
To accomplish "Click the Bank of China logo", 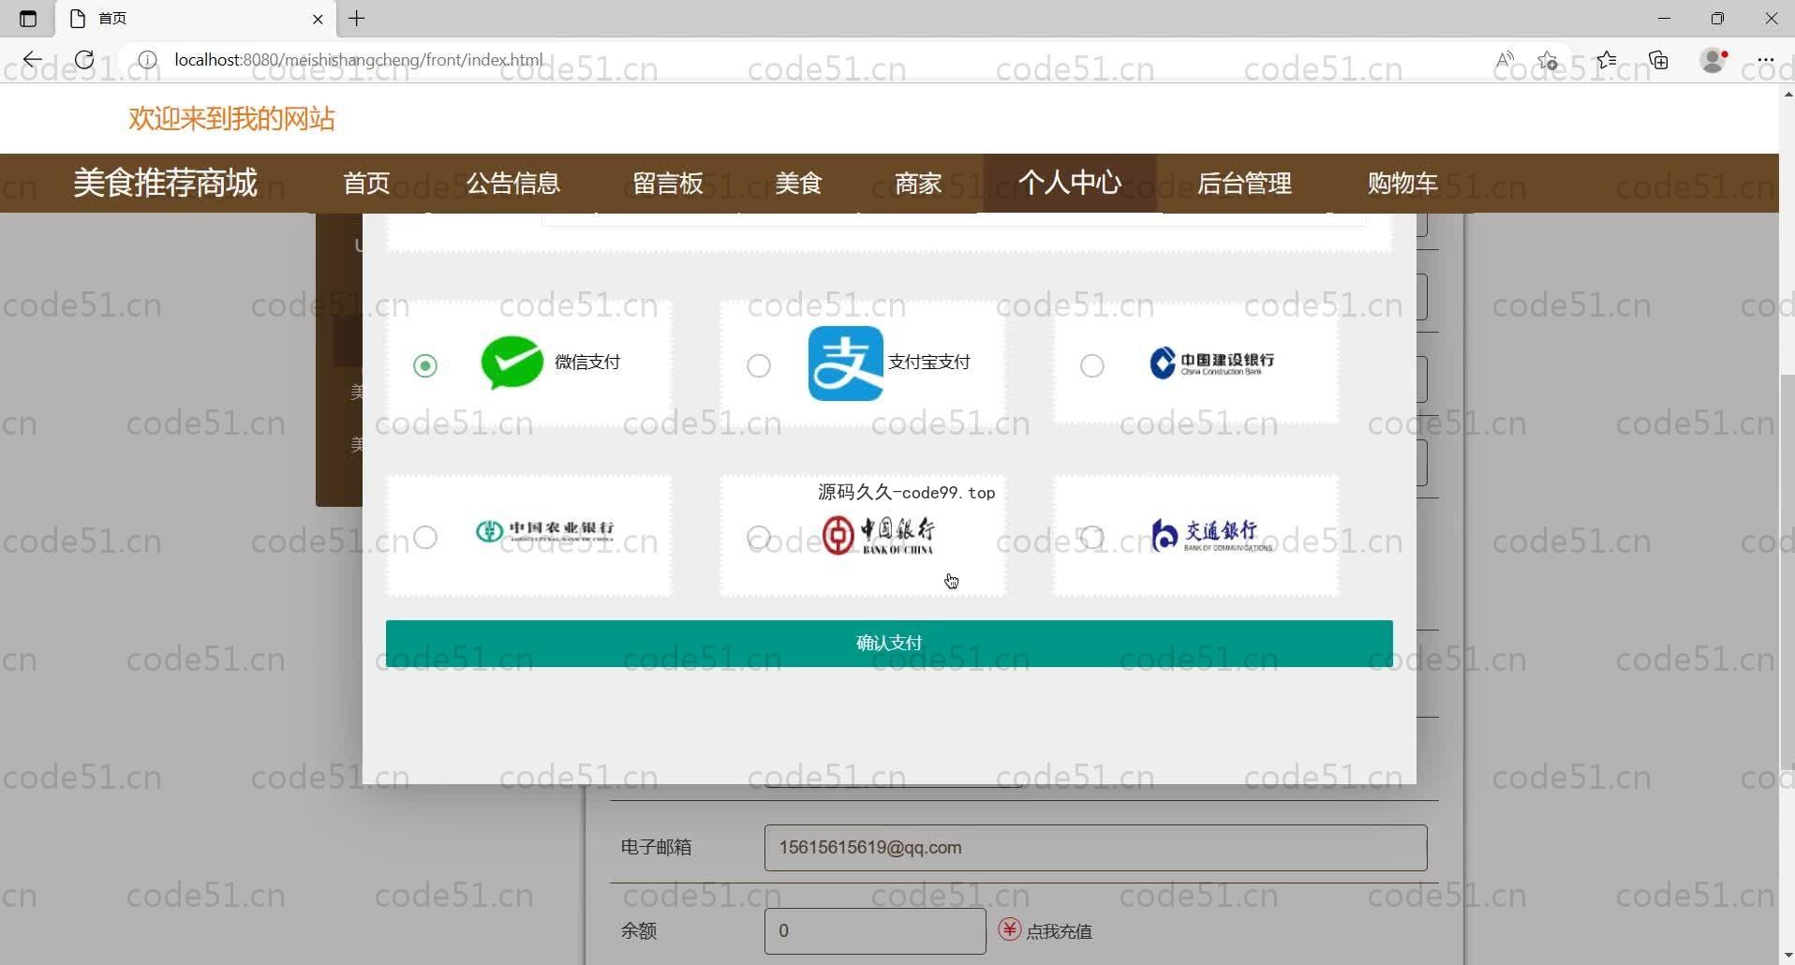I will click(878, 536).
